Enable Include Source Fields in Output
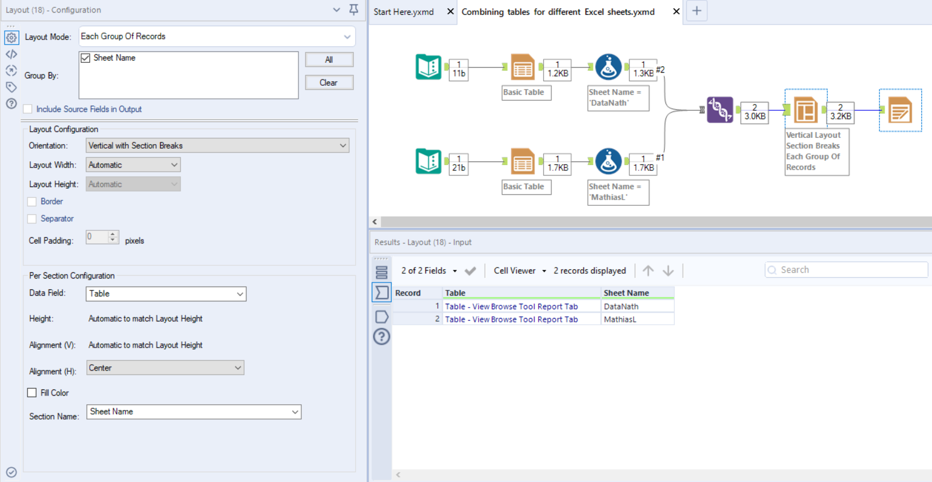This screenshot has height=482, width=932. [28, 109]
